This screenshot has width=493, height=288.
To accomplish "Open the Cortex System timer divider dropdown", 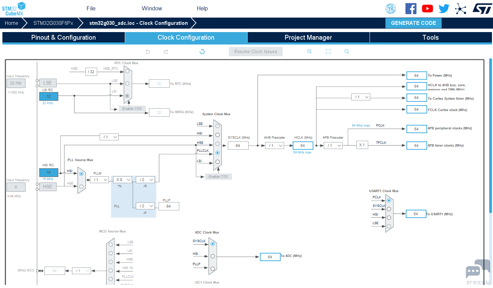I will [361, 97].
